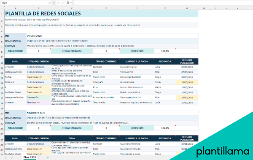
Task: Click the first PUBLICACIONES label cell
Action: pyautogui.click(x=16, y=51)
